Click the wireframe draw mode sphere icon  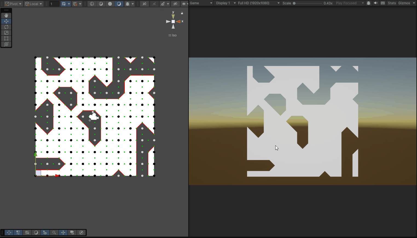click(x=92, y=4)
